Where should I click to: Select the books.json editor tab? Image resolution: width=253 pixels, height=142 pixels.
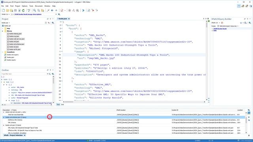62,19
